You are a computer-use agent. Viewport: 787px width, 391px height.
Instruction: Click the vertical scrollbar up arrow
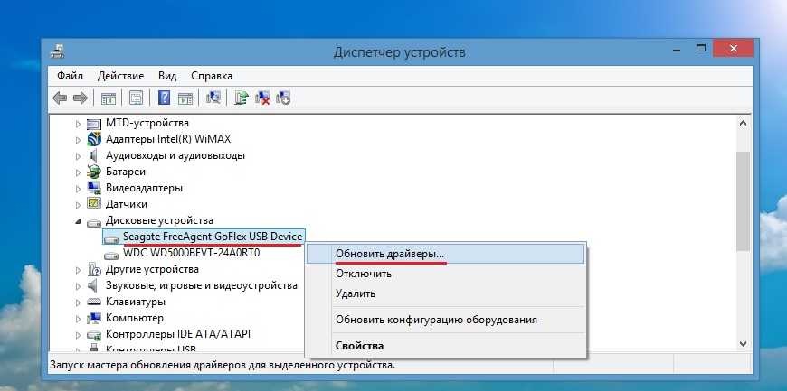743,123
